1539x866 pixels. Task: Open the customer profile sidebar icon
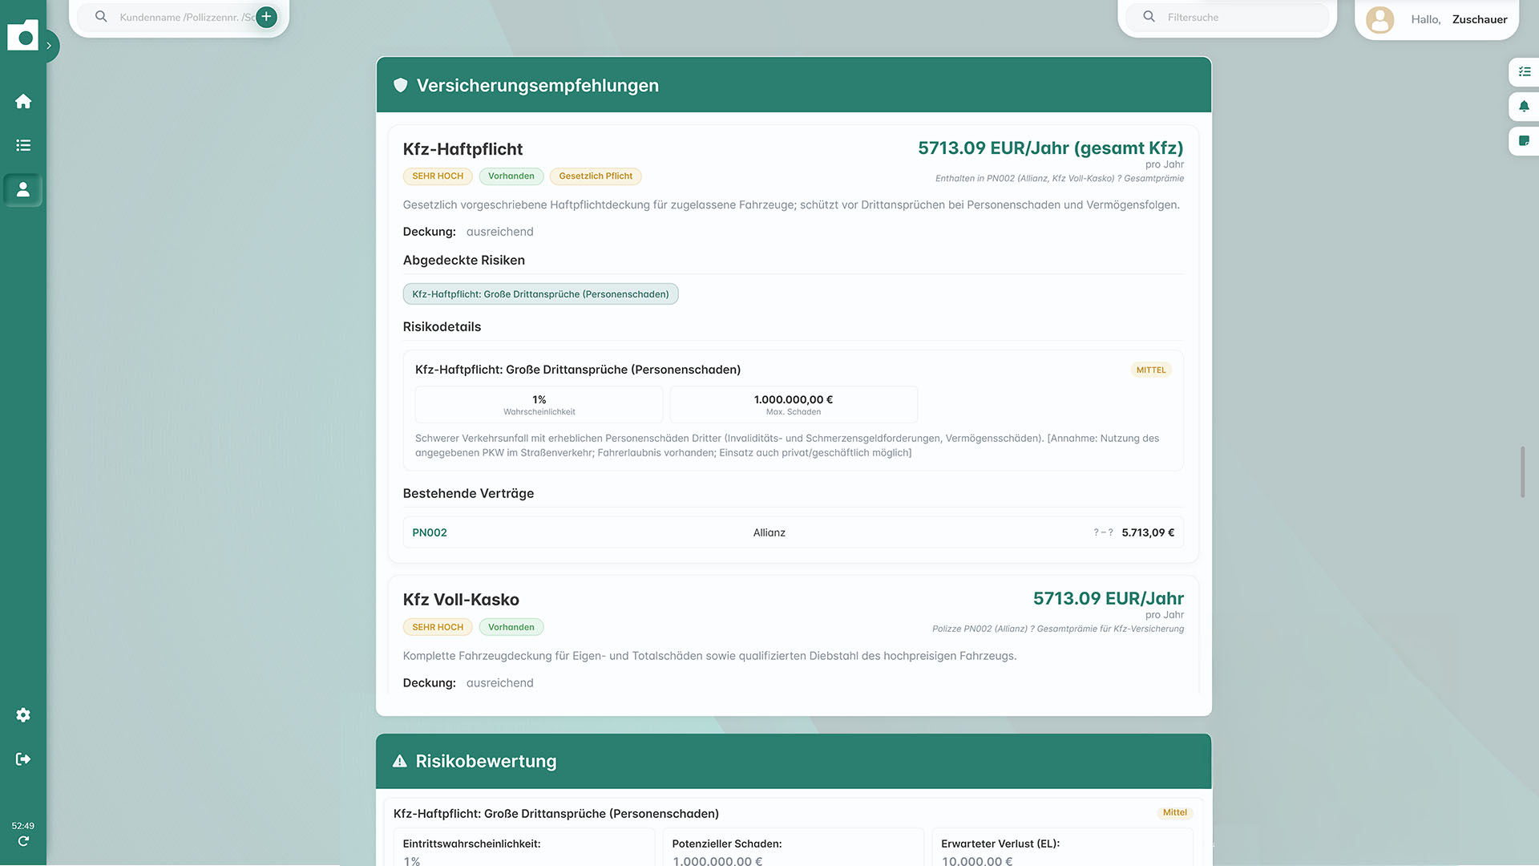23,190
